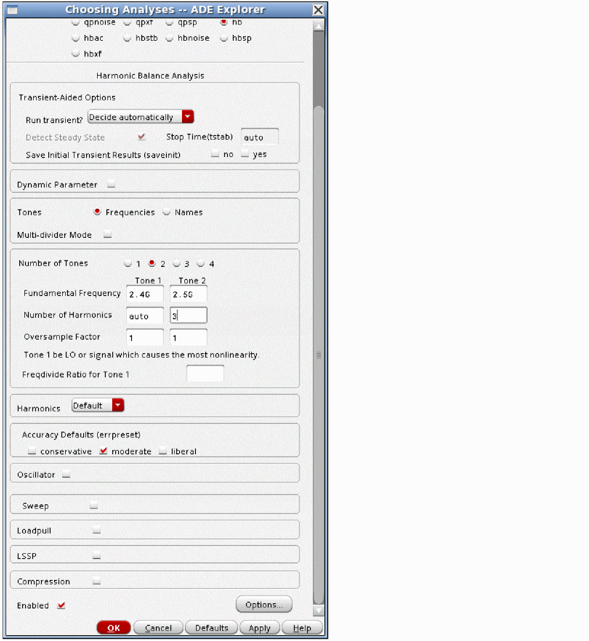Enable the Sweep checkbox
This screenshot has height=641, width=589.
click(x=94, y=505)
